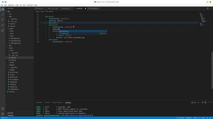Switch to the Output panel tab

47,102
